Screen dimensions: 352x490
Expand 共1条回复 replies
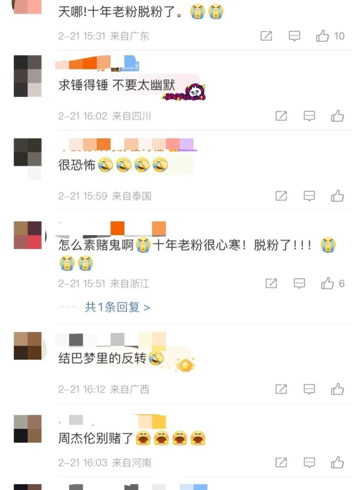coord(117,307)
